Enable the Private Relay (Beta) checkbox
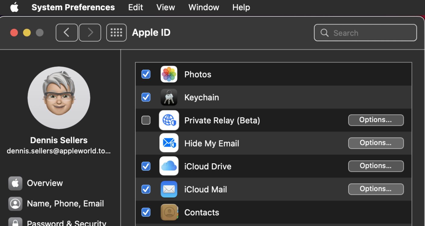The image size is (425, 226). (146, 120)
